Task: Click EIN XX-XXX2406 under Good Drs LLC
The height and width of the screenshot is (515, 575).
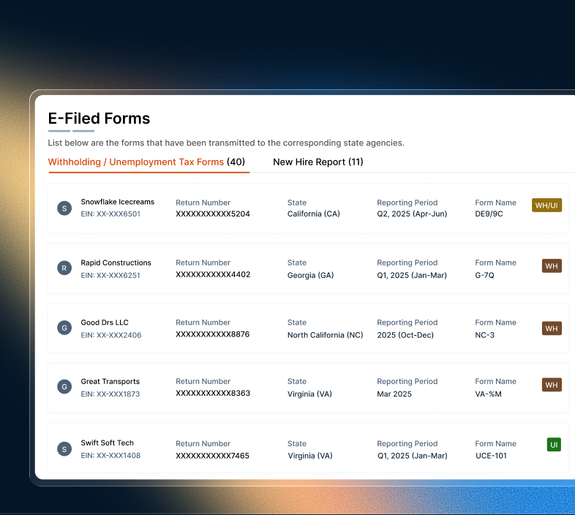Action: click(110, 336)
